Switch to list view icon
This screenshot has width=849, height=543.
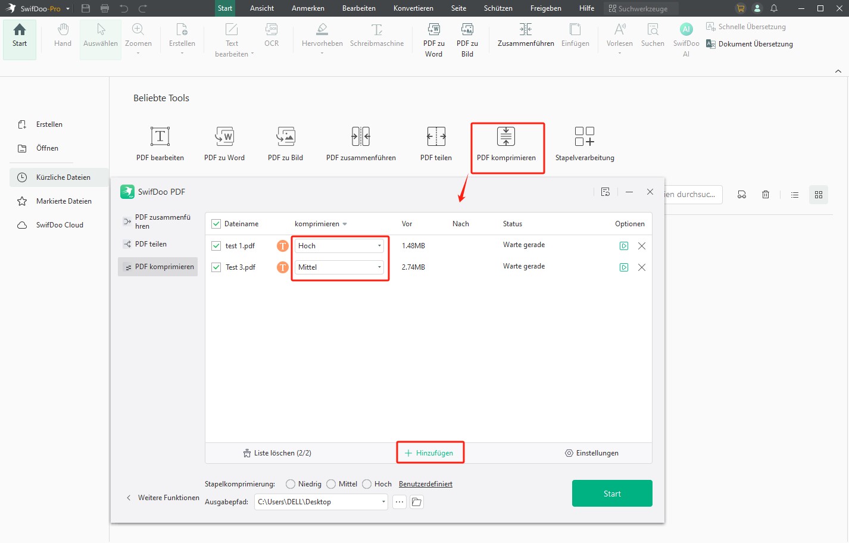(x=795, y=195)
